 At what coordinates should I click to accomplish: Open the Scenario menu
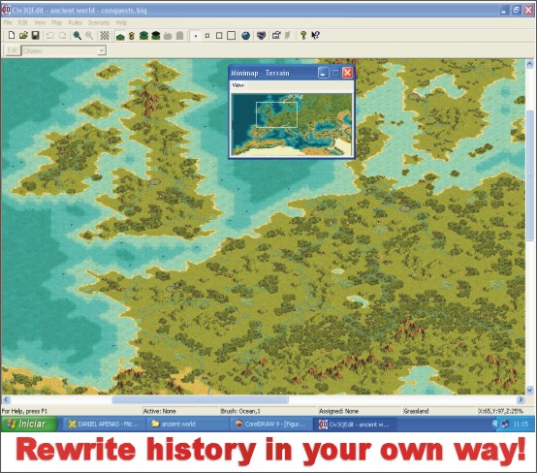tap(99, 22)
